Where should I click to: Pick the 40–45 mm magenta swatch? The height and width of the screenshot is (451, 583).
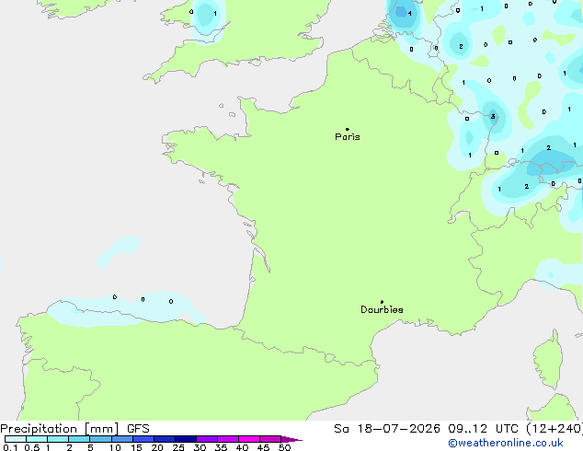pos(249,439)
